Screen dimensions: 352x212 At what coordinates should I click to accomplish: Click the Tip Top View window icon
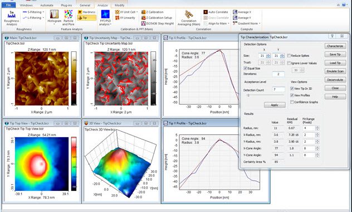click(7, 123)
